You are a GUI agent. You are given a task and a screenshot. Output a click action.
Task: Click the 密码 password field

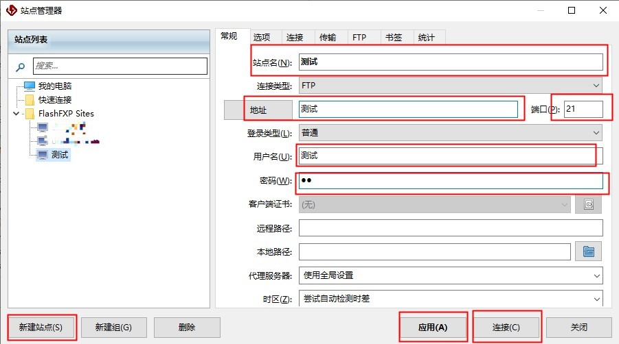451,181
